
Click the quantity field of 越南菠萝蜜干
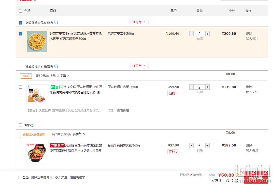point(199,34)
